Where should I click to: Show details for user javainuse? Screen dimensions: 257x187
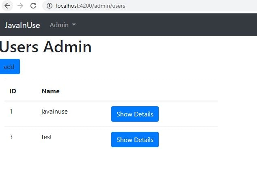pos(135,114)
